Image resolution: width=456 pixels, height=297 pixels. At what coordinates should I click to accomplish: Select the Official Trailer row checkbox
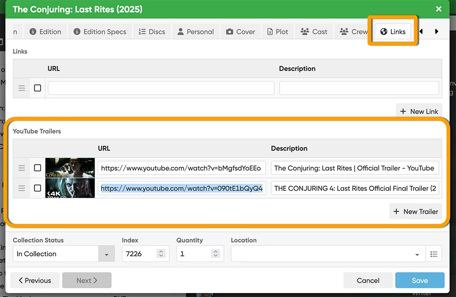coord(38,168)
